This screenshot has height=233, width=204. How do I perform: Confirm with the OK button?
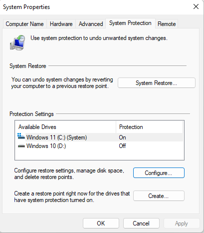101,223
